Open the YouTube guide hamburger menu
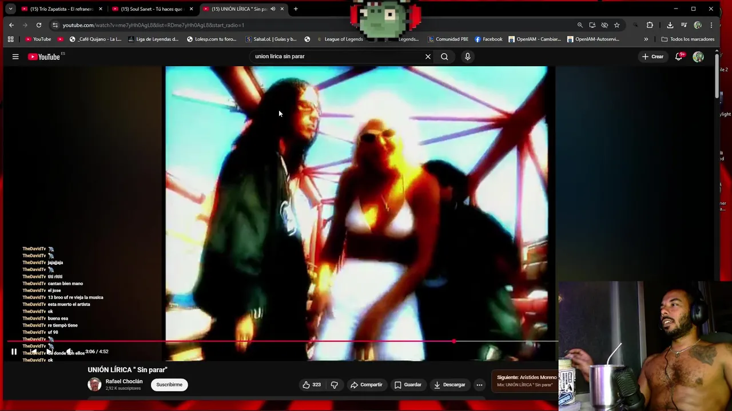The image size is (732, 411). (x=15, y=57)
